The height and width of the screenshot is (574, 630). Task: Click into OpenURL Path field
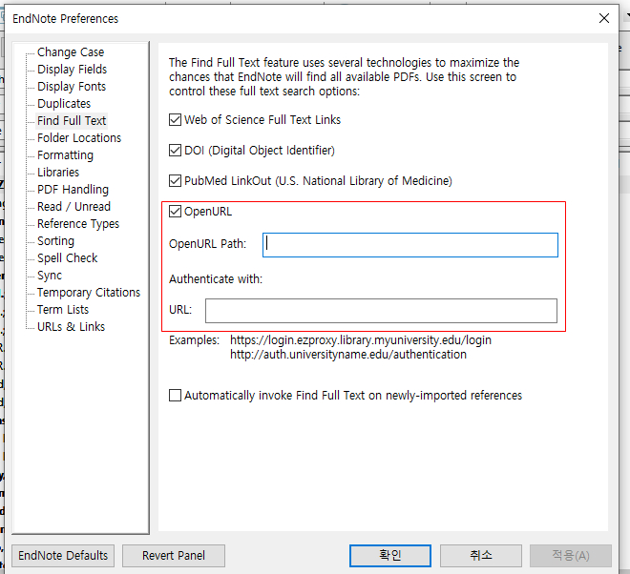pyautogui.click(x=410, y=245)
